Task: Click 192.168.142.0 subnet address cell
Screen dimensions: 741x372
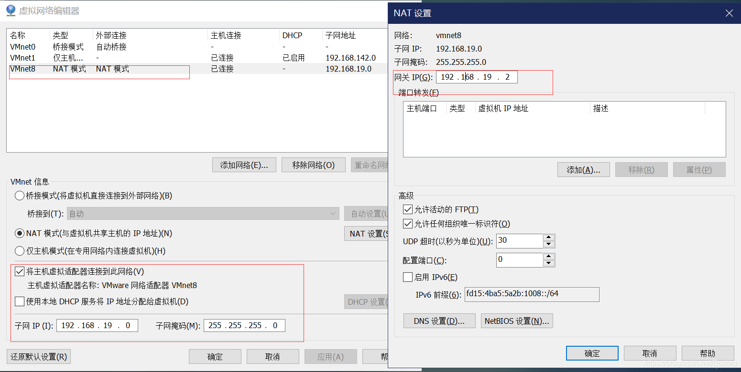Action: (350, 58)
